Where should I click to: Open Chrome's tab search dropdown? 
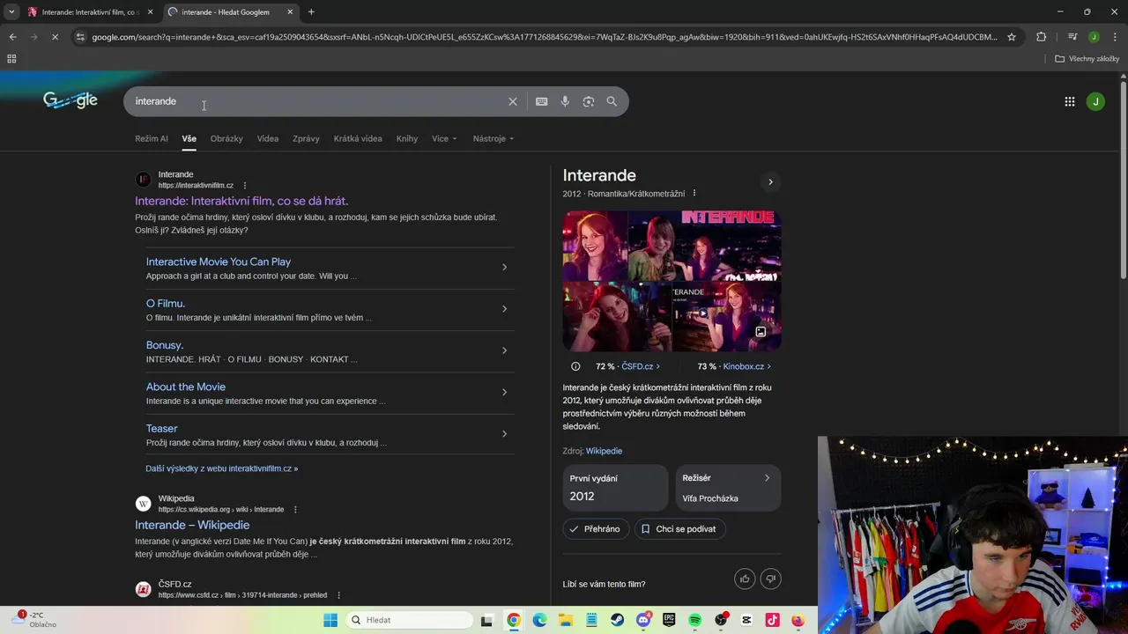(11, 11)
